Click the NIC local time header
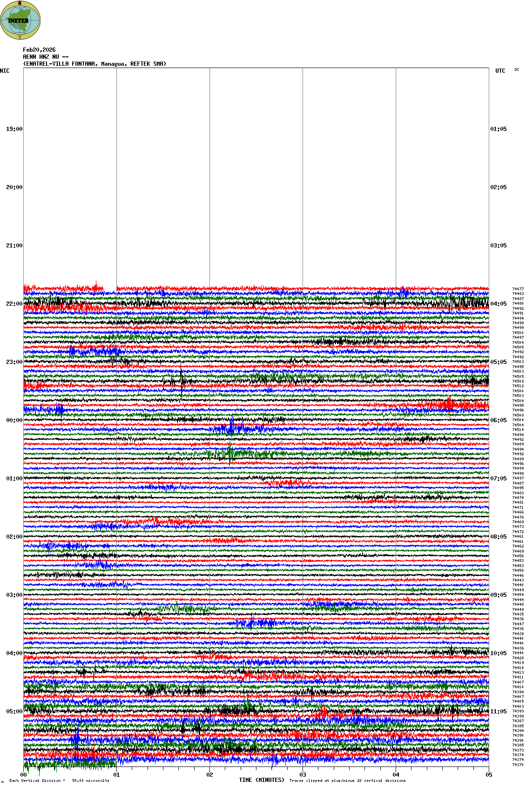The image size is (526, 787). click(5, 71)
